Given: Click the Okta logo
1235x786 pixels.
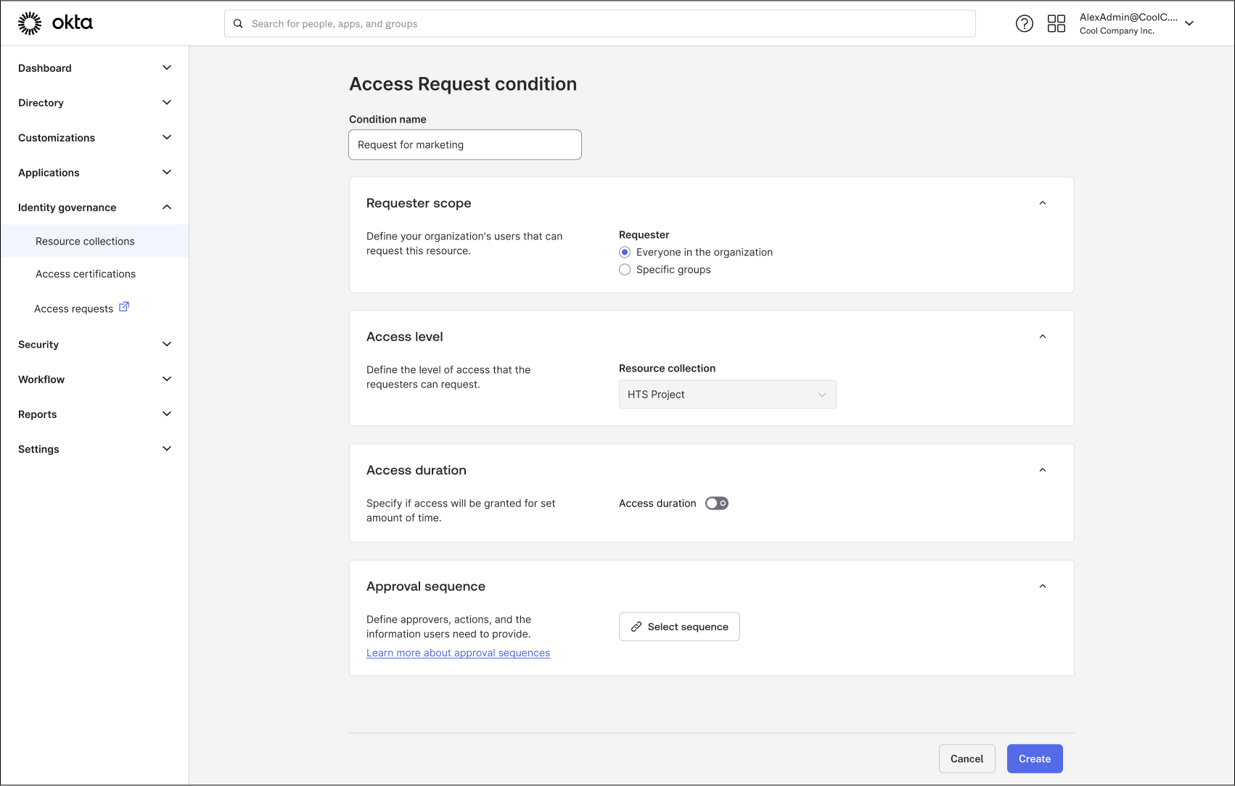Looking at the screenshot, I should [56, 22].
